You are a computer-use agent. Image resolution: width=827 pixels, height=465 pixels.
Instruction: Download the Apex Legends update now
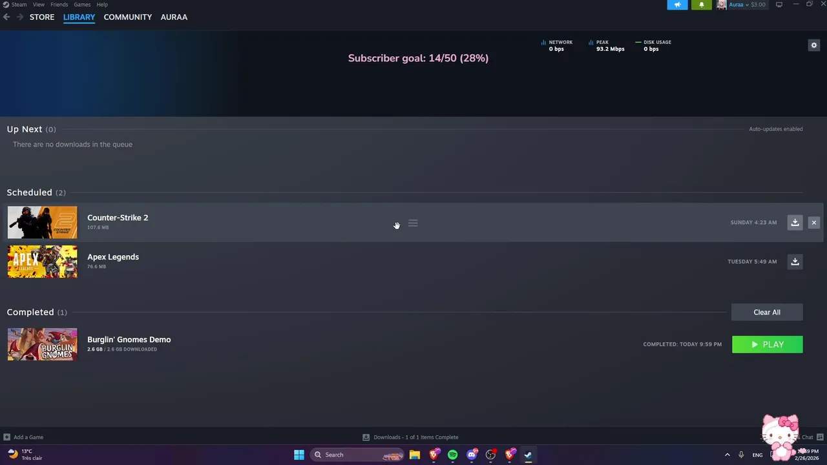tap(795, 262)
